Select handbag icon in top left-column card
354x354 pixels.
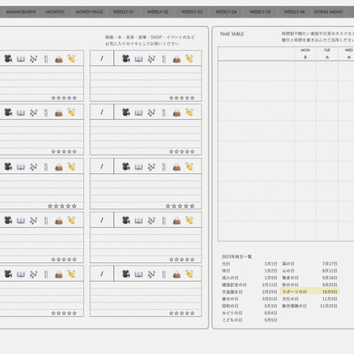58,59
